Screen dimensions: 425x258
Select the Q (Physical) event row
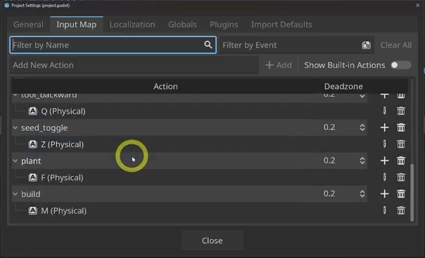pyautogui.click(x=189, y=111)
